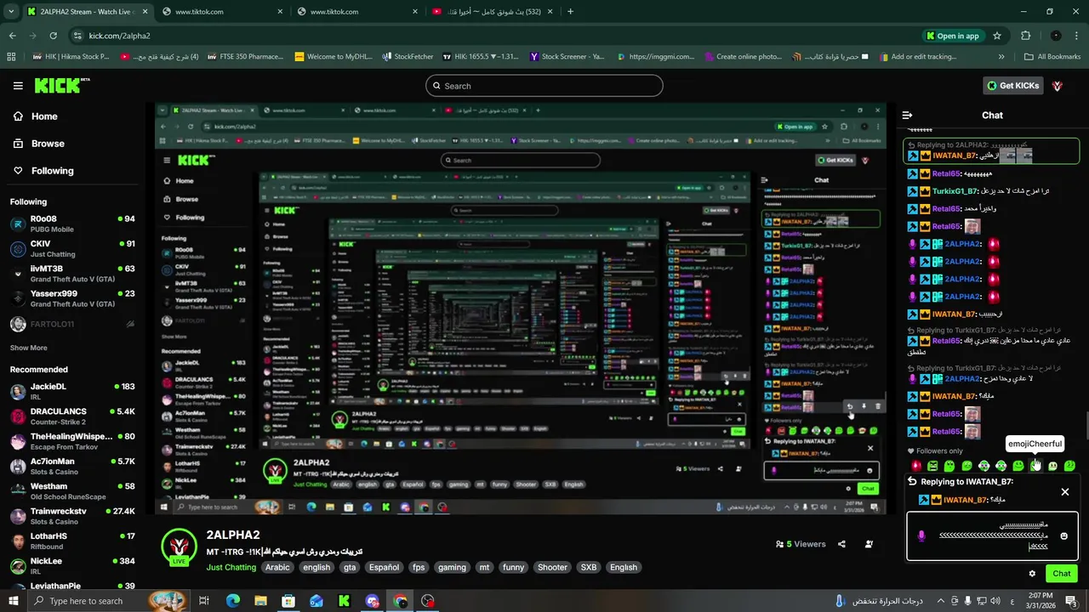Insert the red siren emote
Screen dimensions: 1089x612
tap(916, 466)
